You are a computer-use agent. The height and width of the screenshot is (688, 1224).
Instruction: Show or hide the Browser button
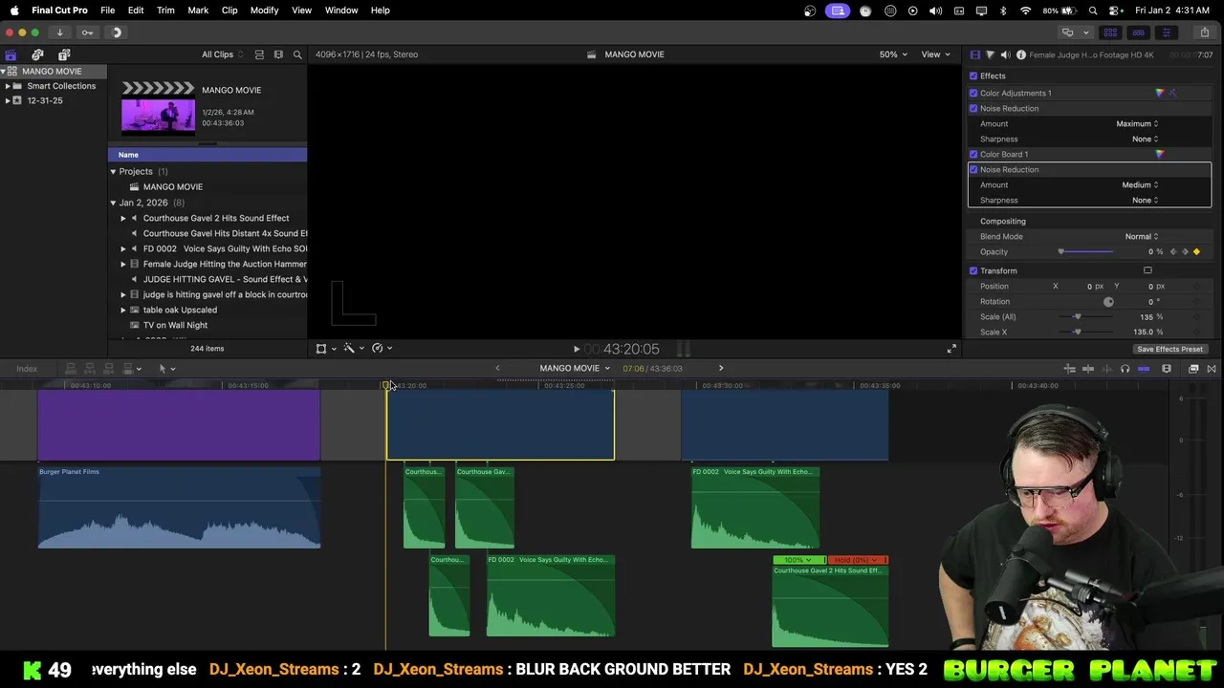pyautogui.click(x=1110, y=32)
